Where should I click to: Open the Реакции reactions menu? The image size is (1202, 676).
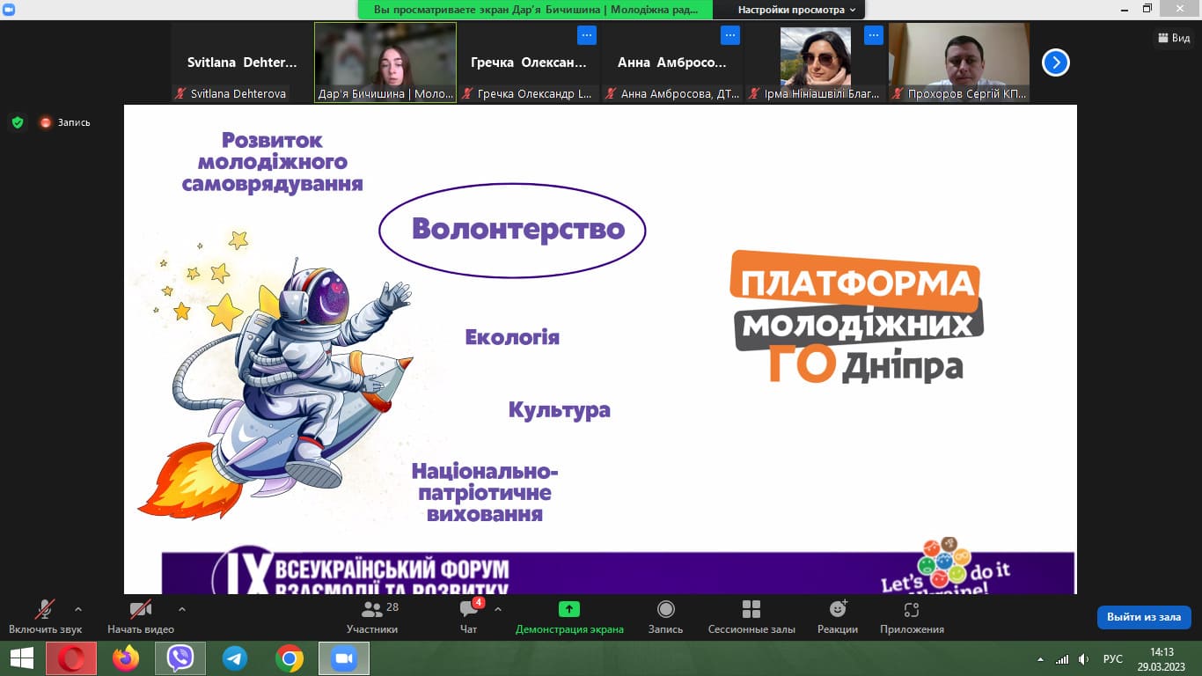coord(838,617)
